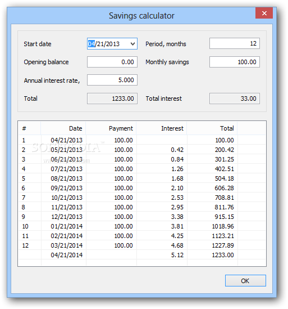This screenshot has height=309, width=288.
Task: Select the row dated 03/21/2014
Action: 141,245
